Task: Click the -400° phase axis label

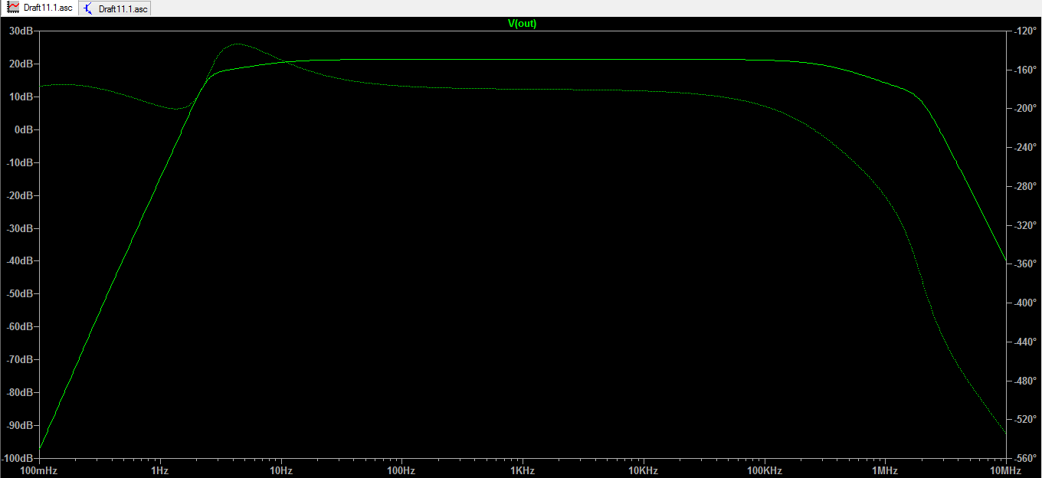Action: (1024, 303)
